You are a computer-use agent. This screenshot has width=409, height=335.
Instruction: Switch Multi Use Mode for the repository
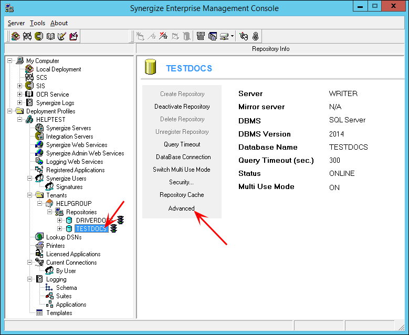pos(182,170)
